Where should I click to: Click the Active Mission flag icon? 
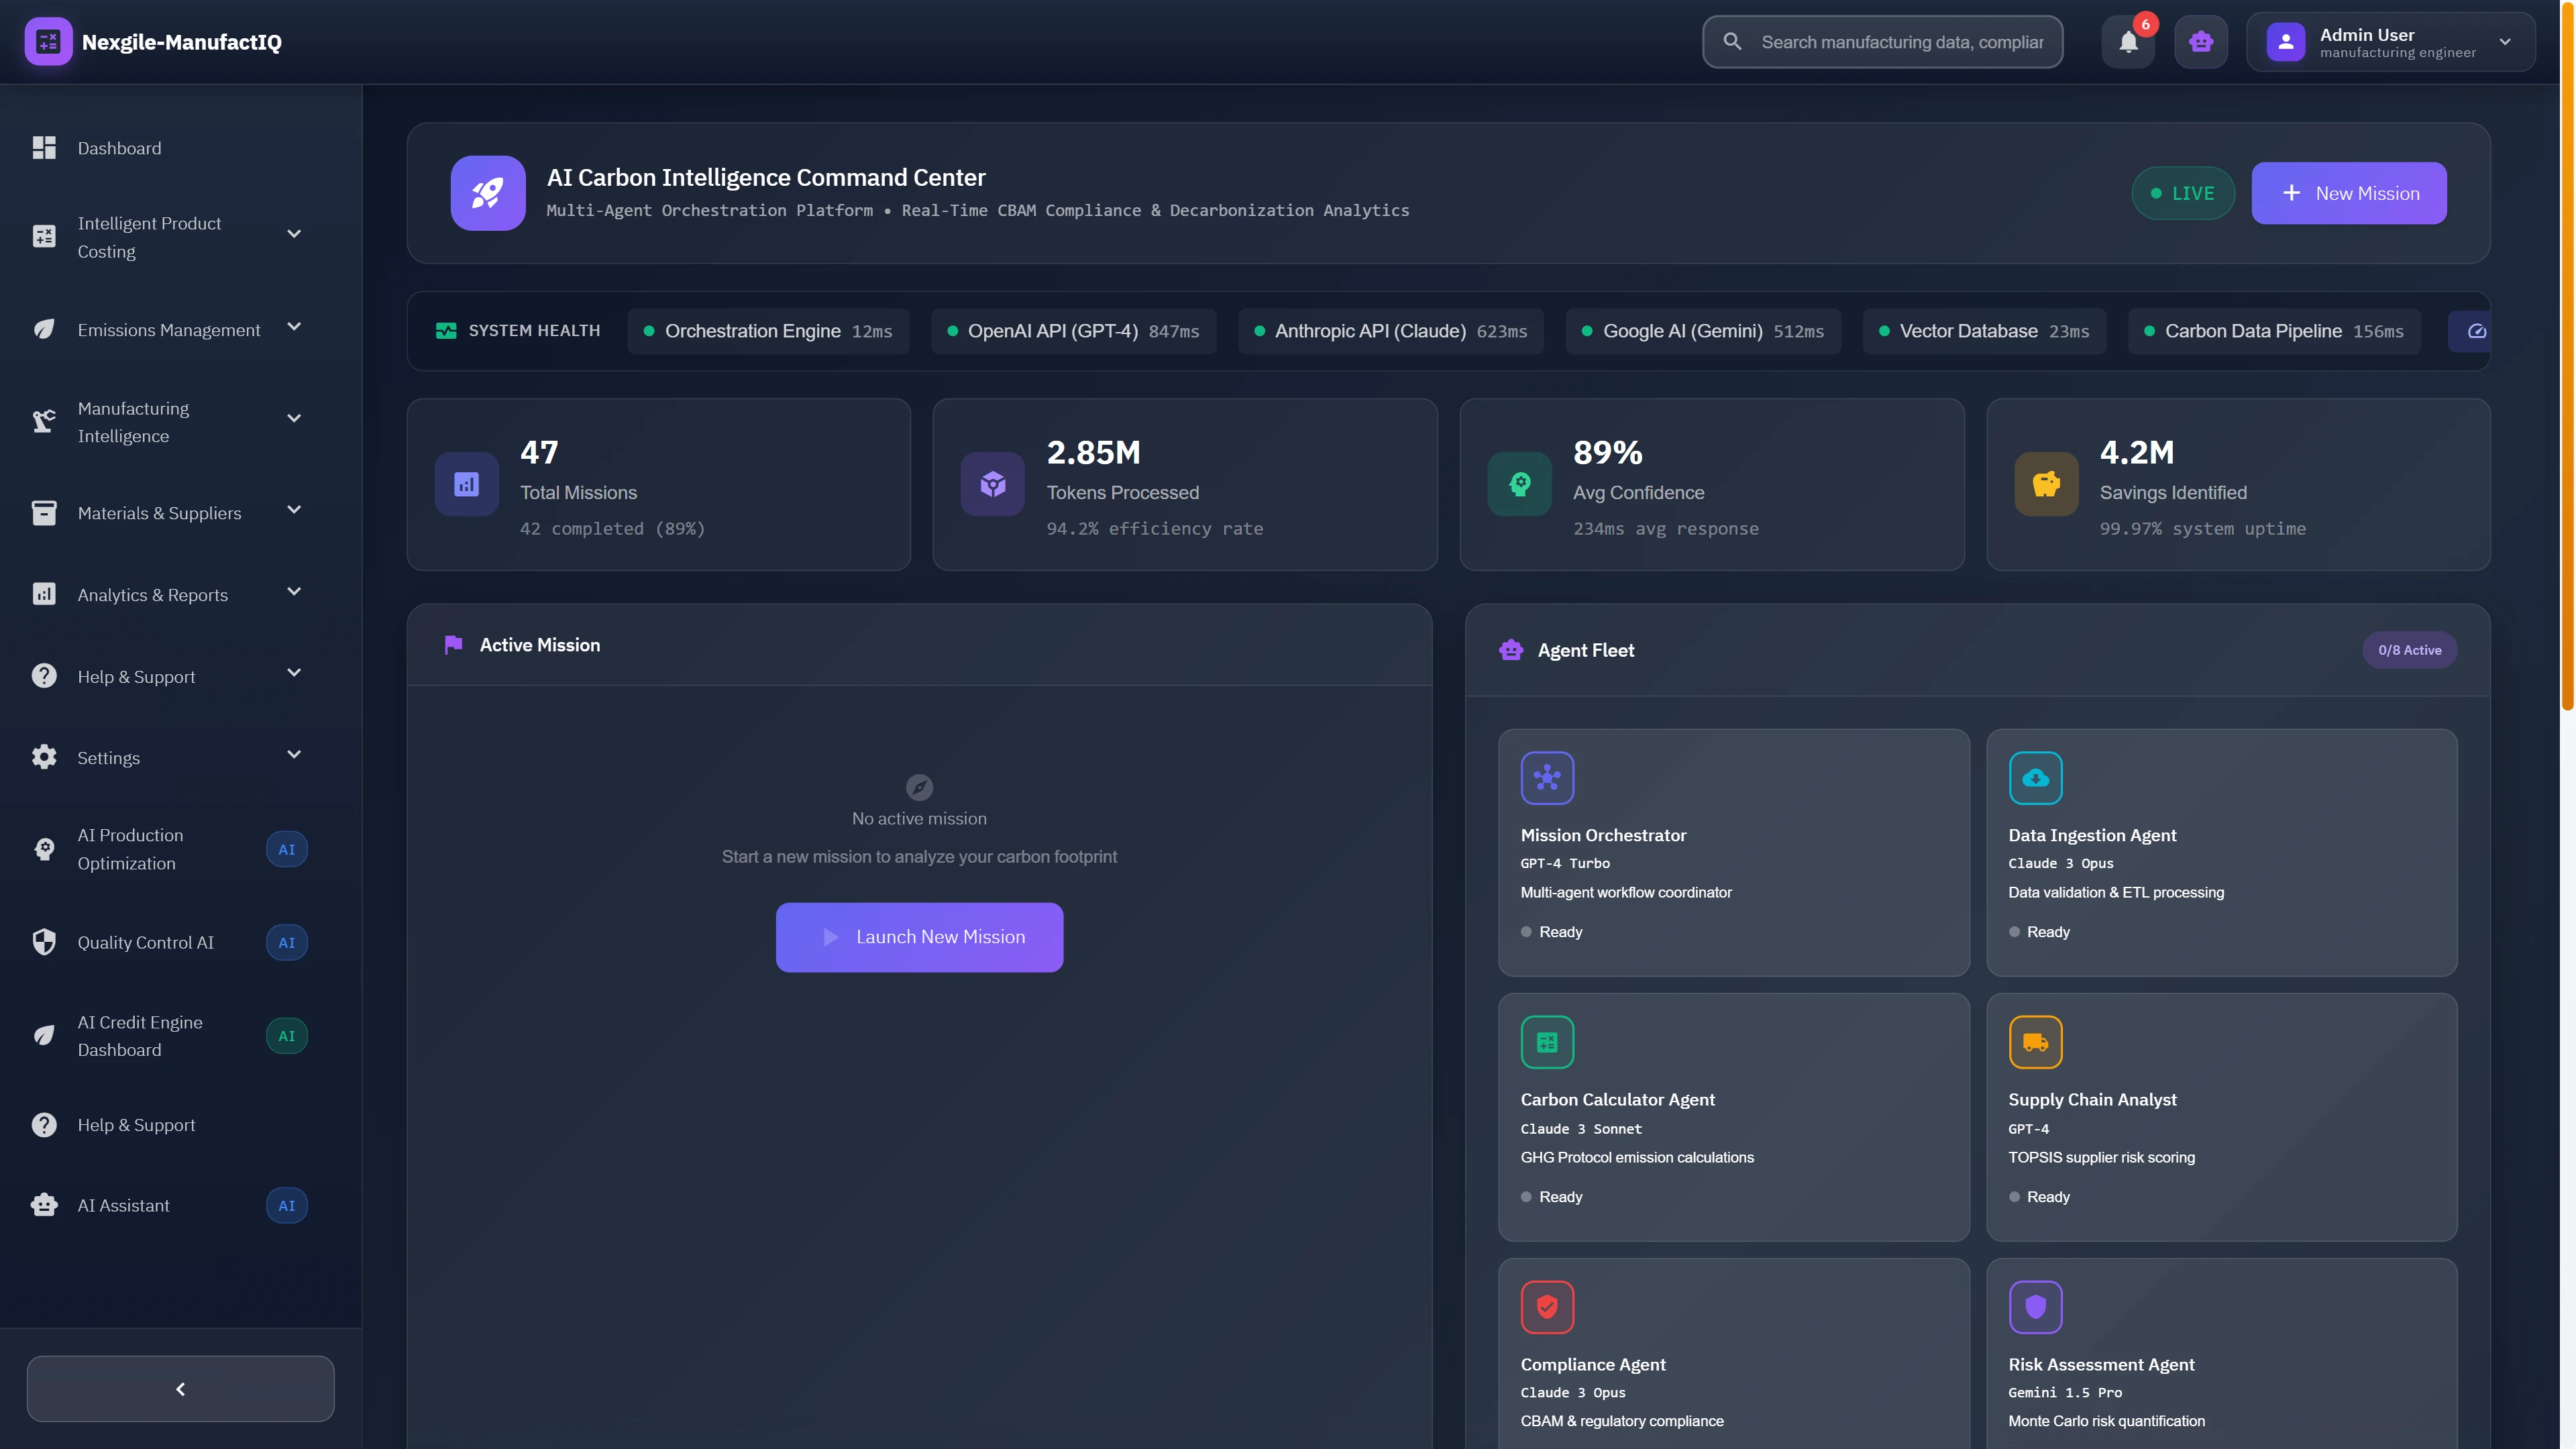454,644
